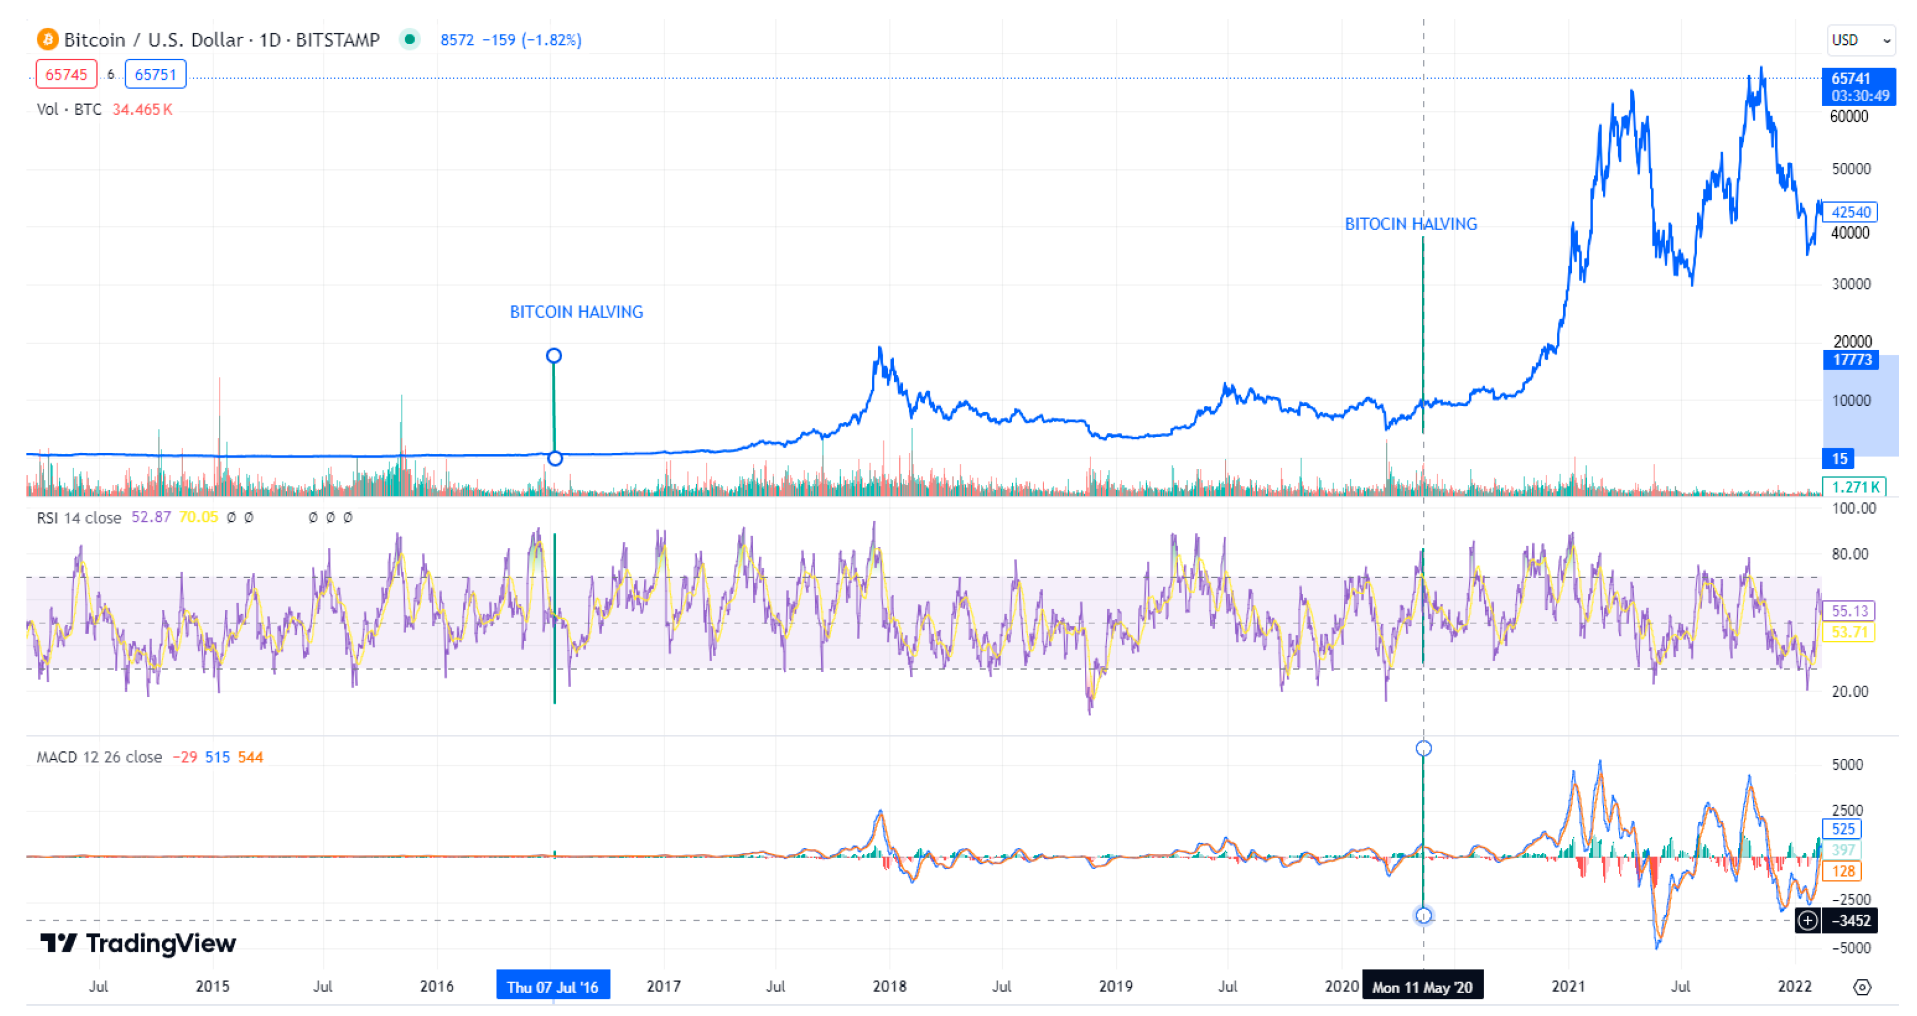This screenshot has width=1917, height=1016.
Task: Open chart settings gear icon at bottom right
Action: point(1862,987)
